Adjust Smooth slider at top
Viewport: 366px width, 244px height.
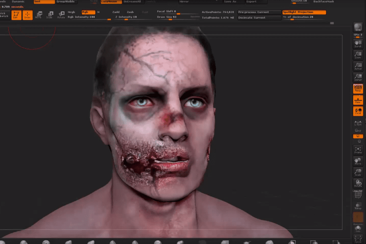[299, 2]
